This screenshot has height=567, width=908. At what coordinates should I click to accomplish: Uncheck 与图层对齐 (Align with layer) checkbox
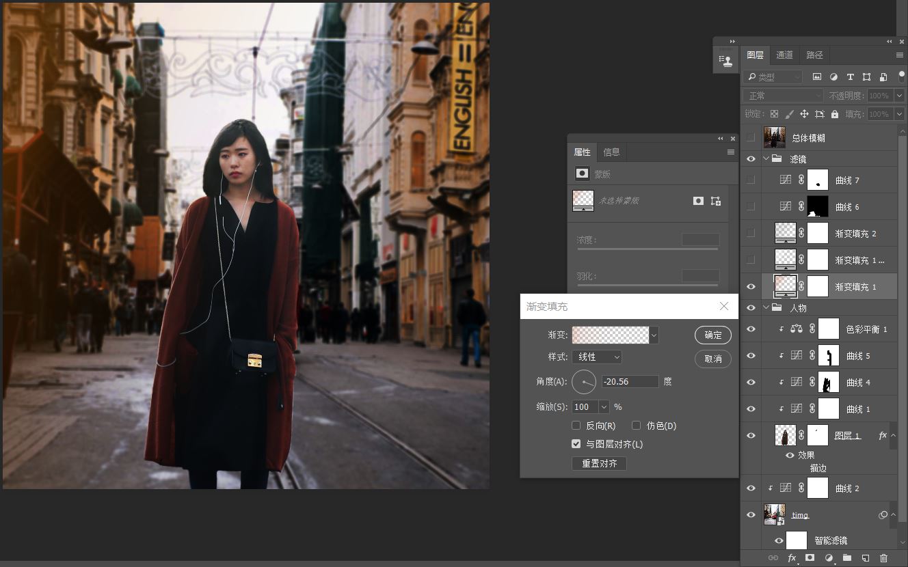[576, 444]
